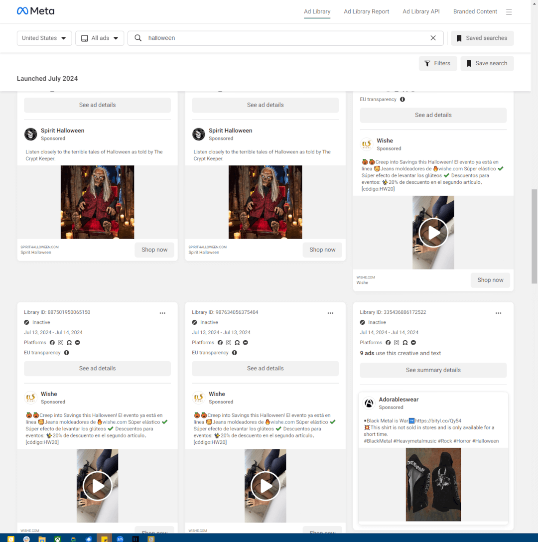Click Instagram platform icon in ad 887501950065150
This screenshot has width=538, height=542.
[x=60, y=343]
